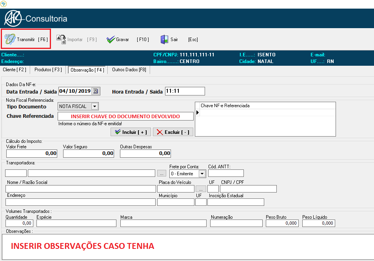
Task: Click the Data Entrada / Saída field
Action: [x=79, y=91]
